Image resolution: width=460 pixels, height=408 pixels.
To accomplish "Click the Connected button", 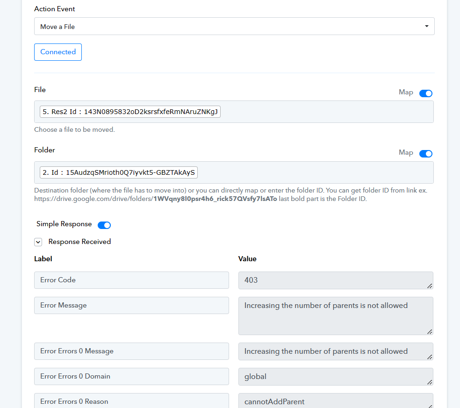I will (x=58, y=52).
